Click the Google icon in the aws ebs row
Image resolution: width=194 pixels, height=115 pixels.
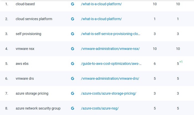[73, 64]
